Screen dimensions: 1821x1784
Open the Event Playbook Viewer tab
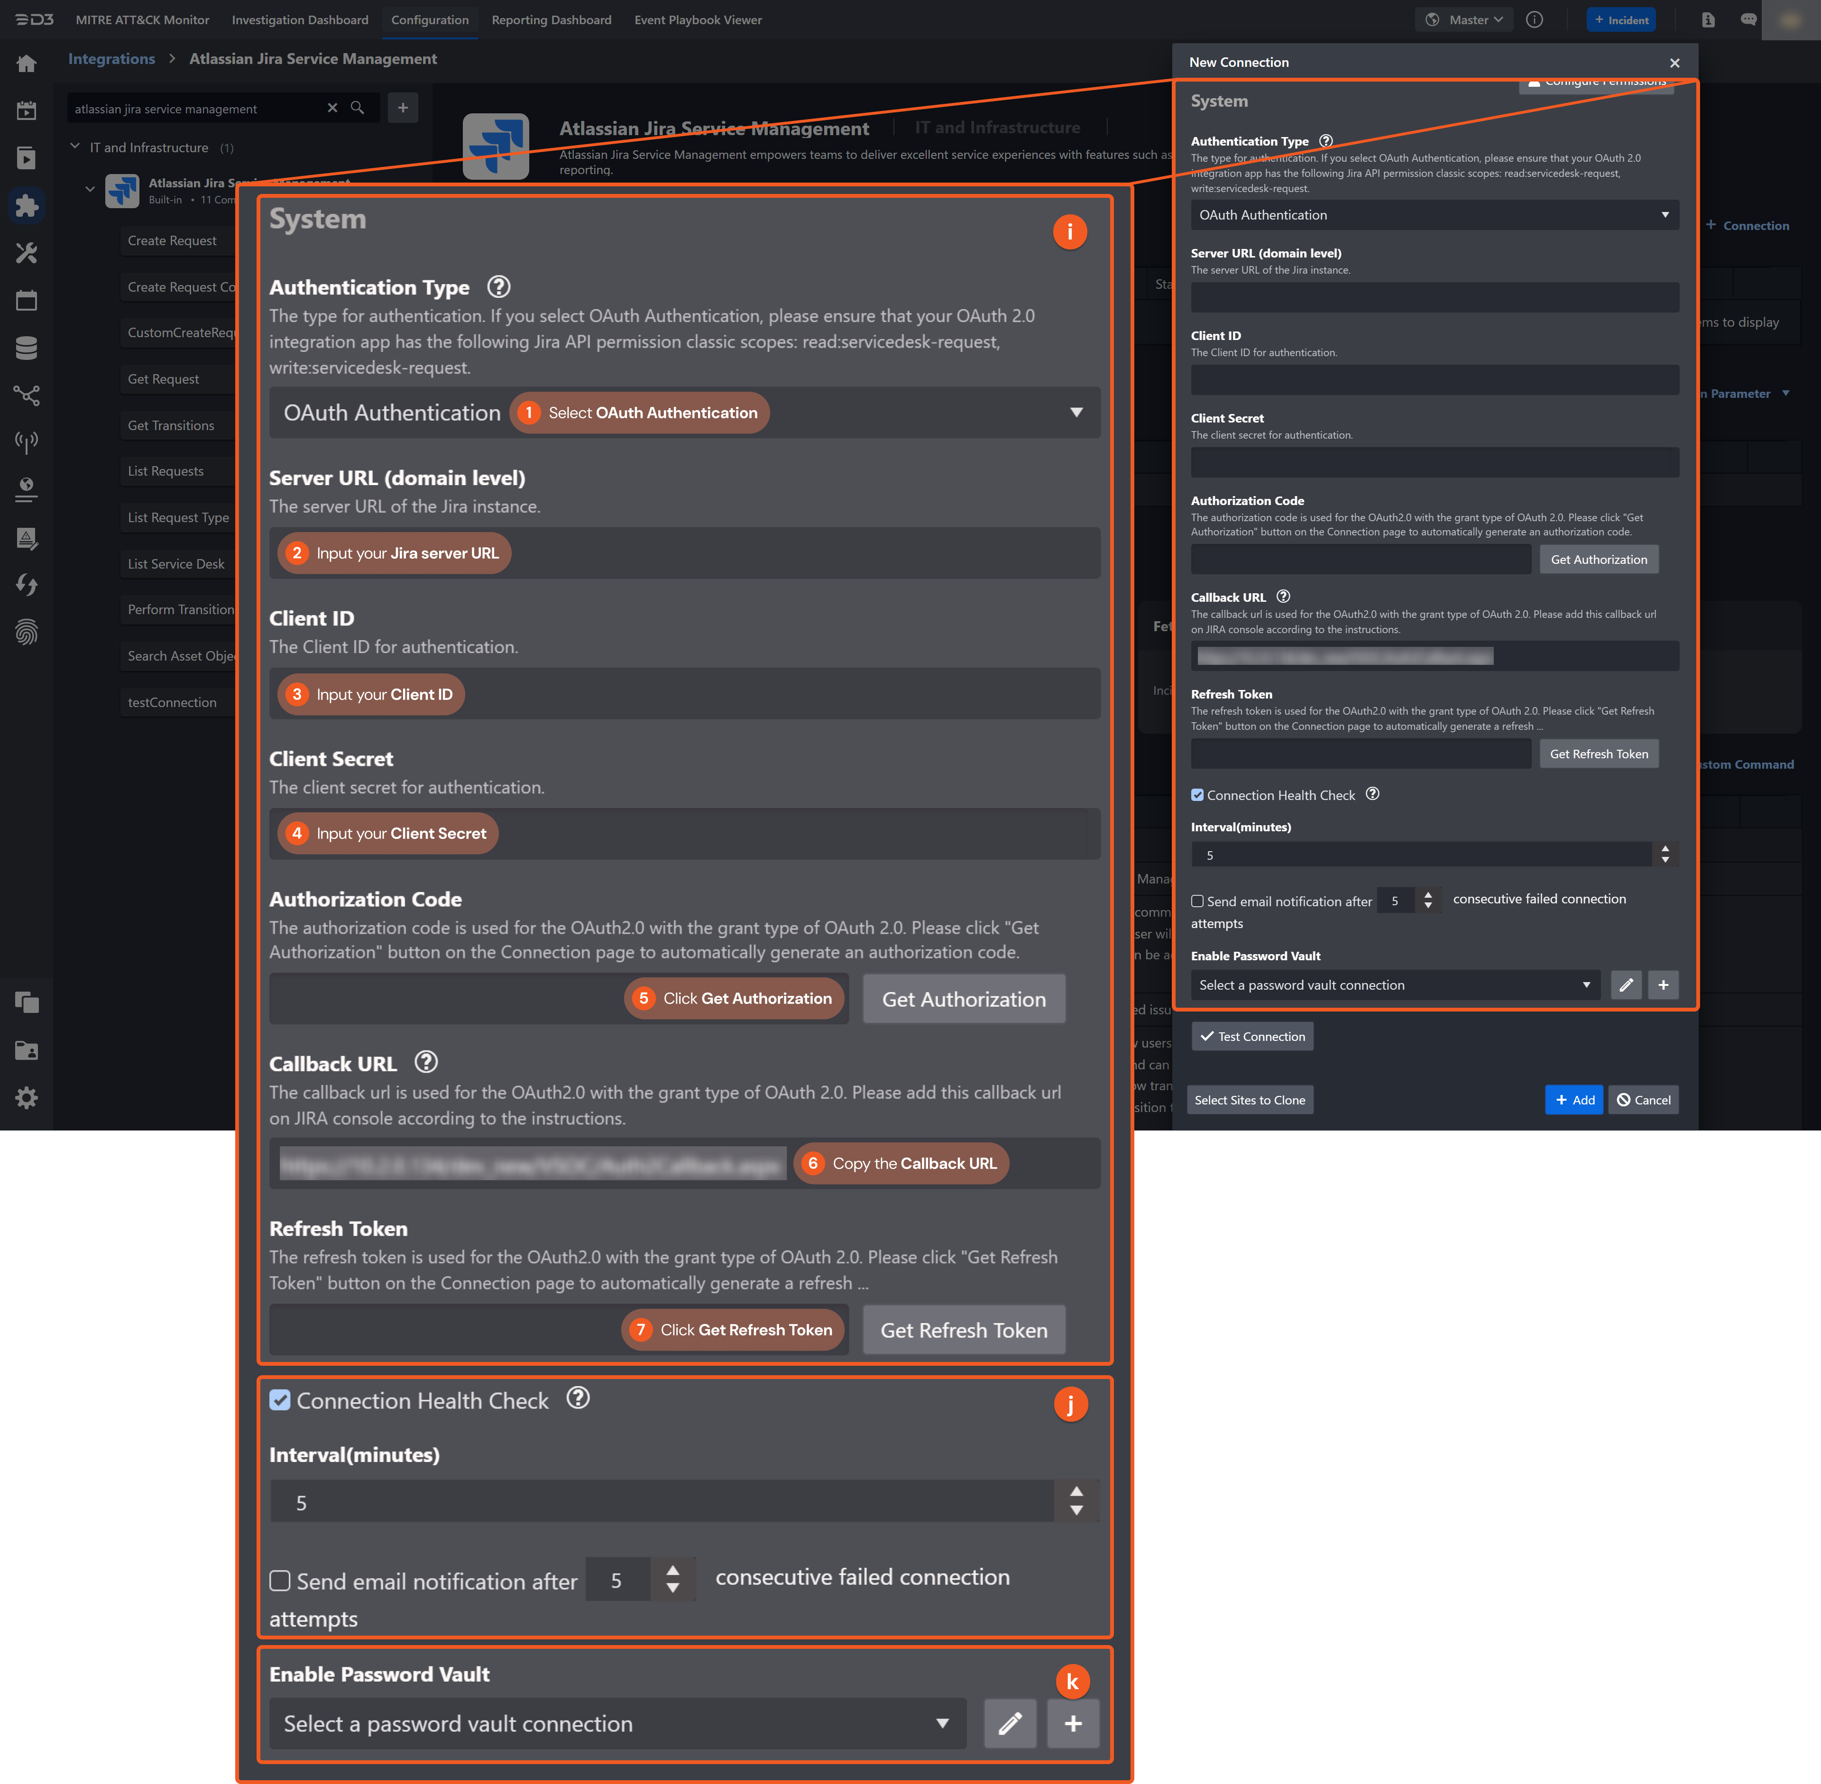click(x=697, y=19)
